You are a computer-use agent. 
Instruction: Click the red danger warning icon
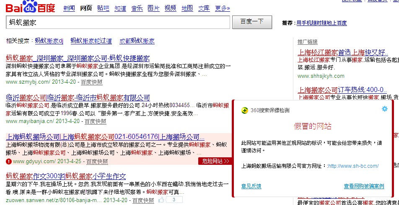[9, 161]
